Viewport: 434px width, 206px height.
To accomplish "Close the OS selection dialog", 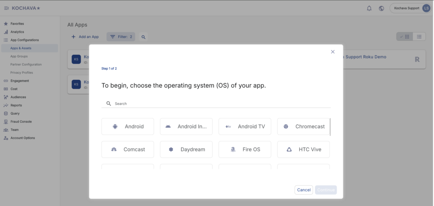I will pos(333,52).
